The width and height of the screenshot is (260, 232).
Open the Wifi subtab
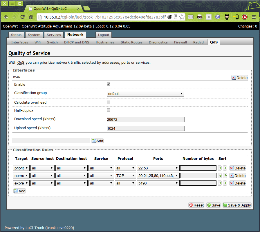click(x=37, y=42)
